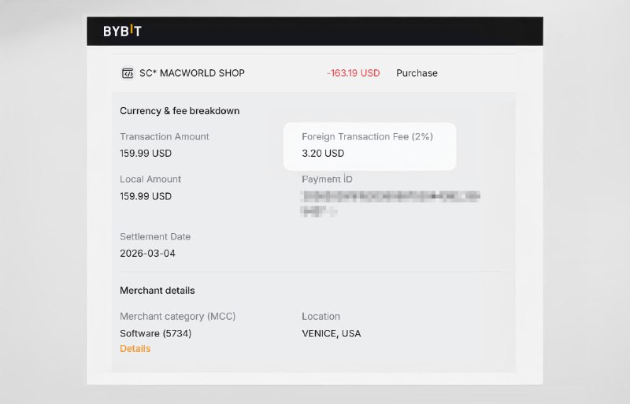This screenshot has height=404, width=630.
Task: Click the Purchase transaction type label
Action: coord(417,73)
